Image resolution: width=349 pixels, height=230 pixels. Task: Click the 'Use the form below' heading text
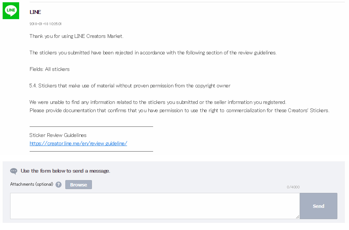[65, 171]
